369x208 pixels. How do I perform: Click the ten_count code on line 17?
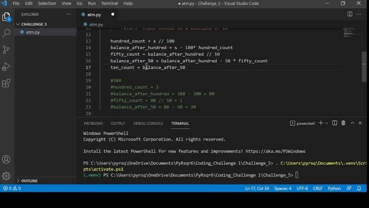148,68
